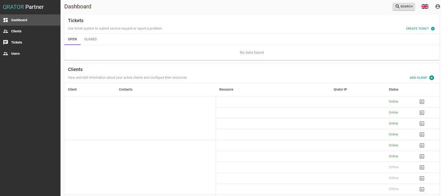441x196 pixels.
Task: Click the plus icon beside Add Client
Action: click(432, 78)
